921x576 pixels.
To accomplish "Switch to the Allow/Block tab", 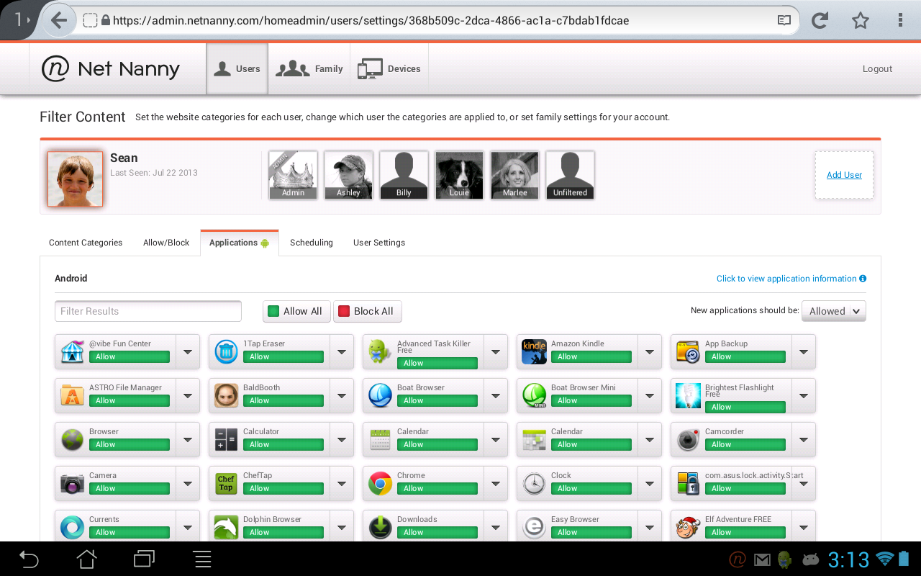I will point(166,243).
